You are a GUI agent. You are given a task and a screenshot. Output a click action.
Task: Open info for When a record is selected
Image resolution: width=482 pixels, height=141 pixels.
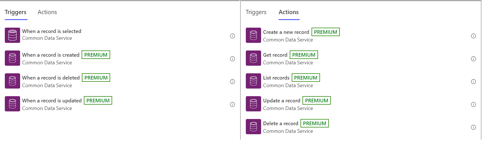[233, 36]
